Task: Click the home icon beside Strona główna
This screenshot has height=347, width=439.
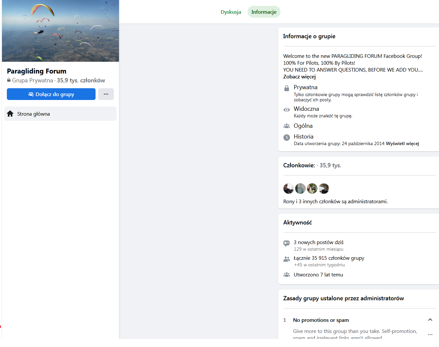Action: [10, 114]
